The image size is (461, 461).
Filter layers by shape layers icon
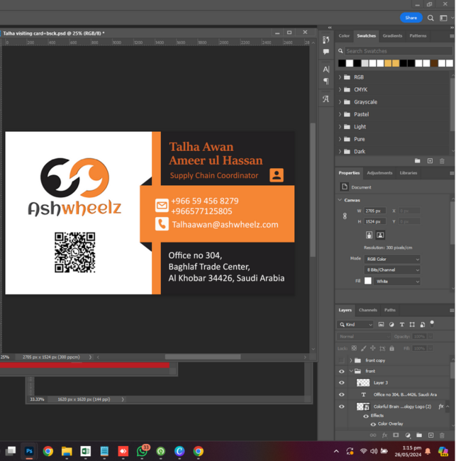tap(412, 325)
